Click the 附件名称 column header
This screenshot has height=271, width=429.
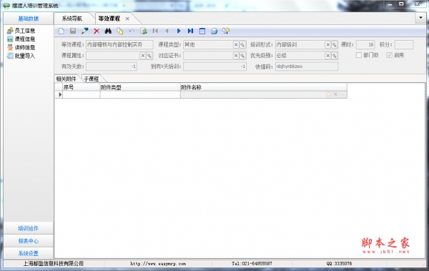click(x=263, y=87)
